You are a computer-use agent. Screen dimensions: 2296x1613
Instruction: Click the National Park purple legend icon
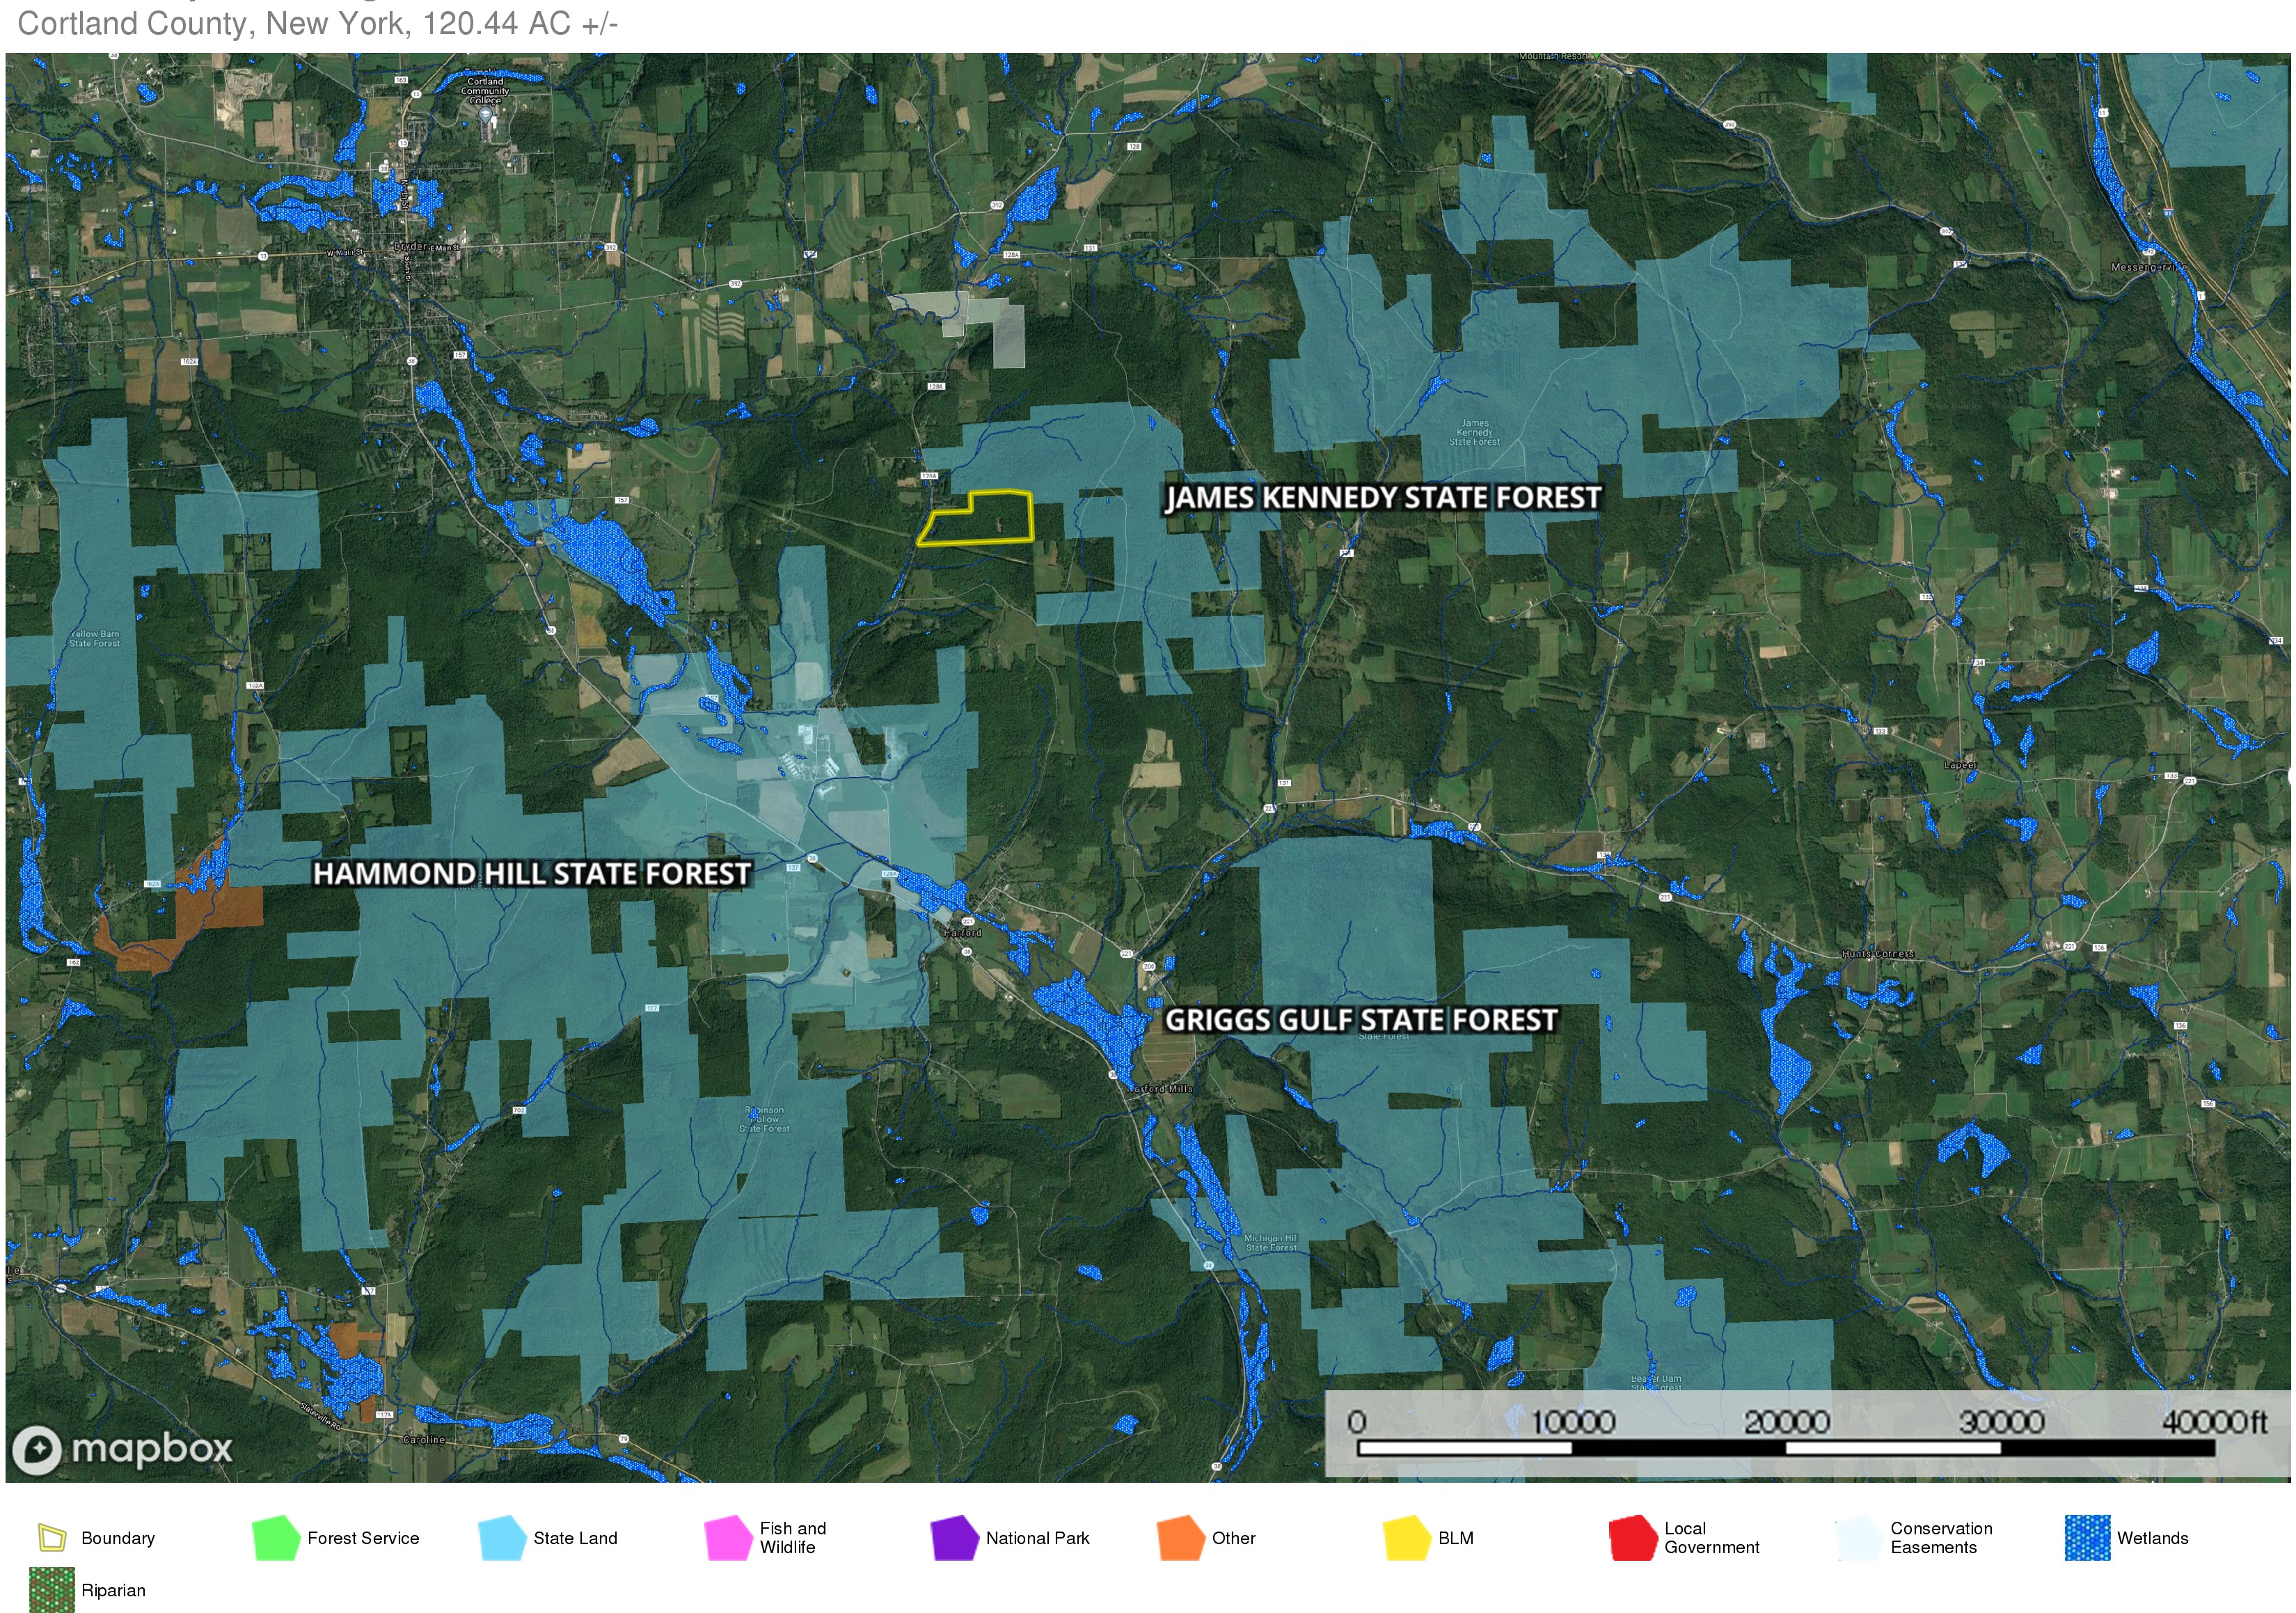(954, 1538)
